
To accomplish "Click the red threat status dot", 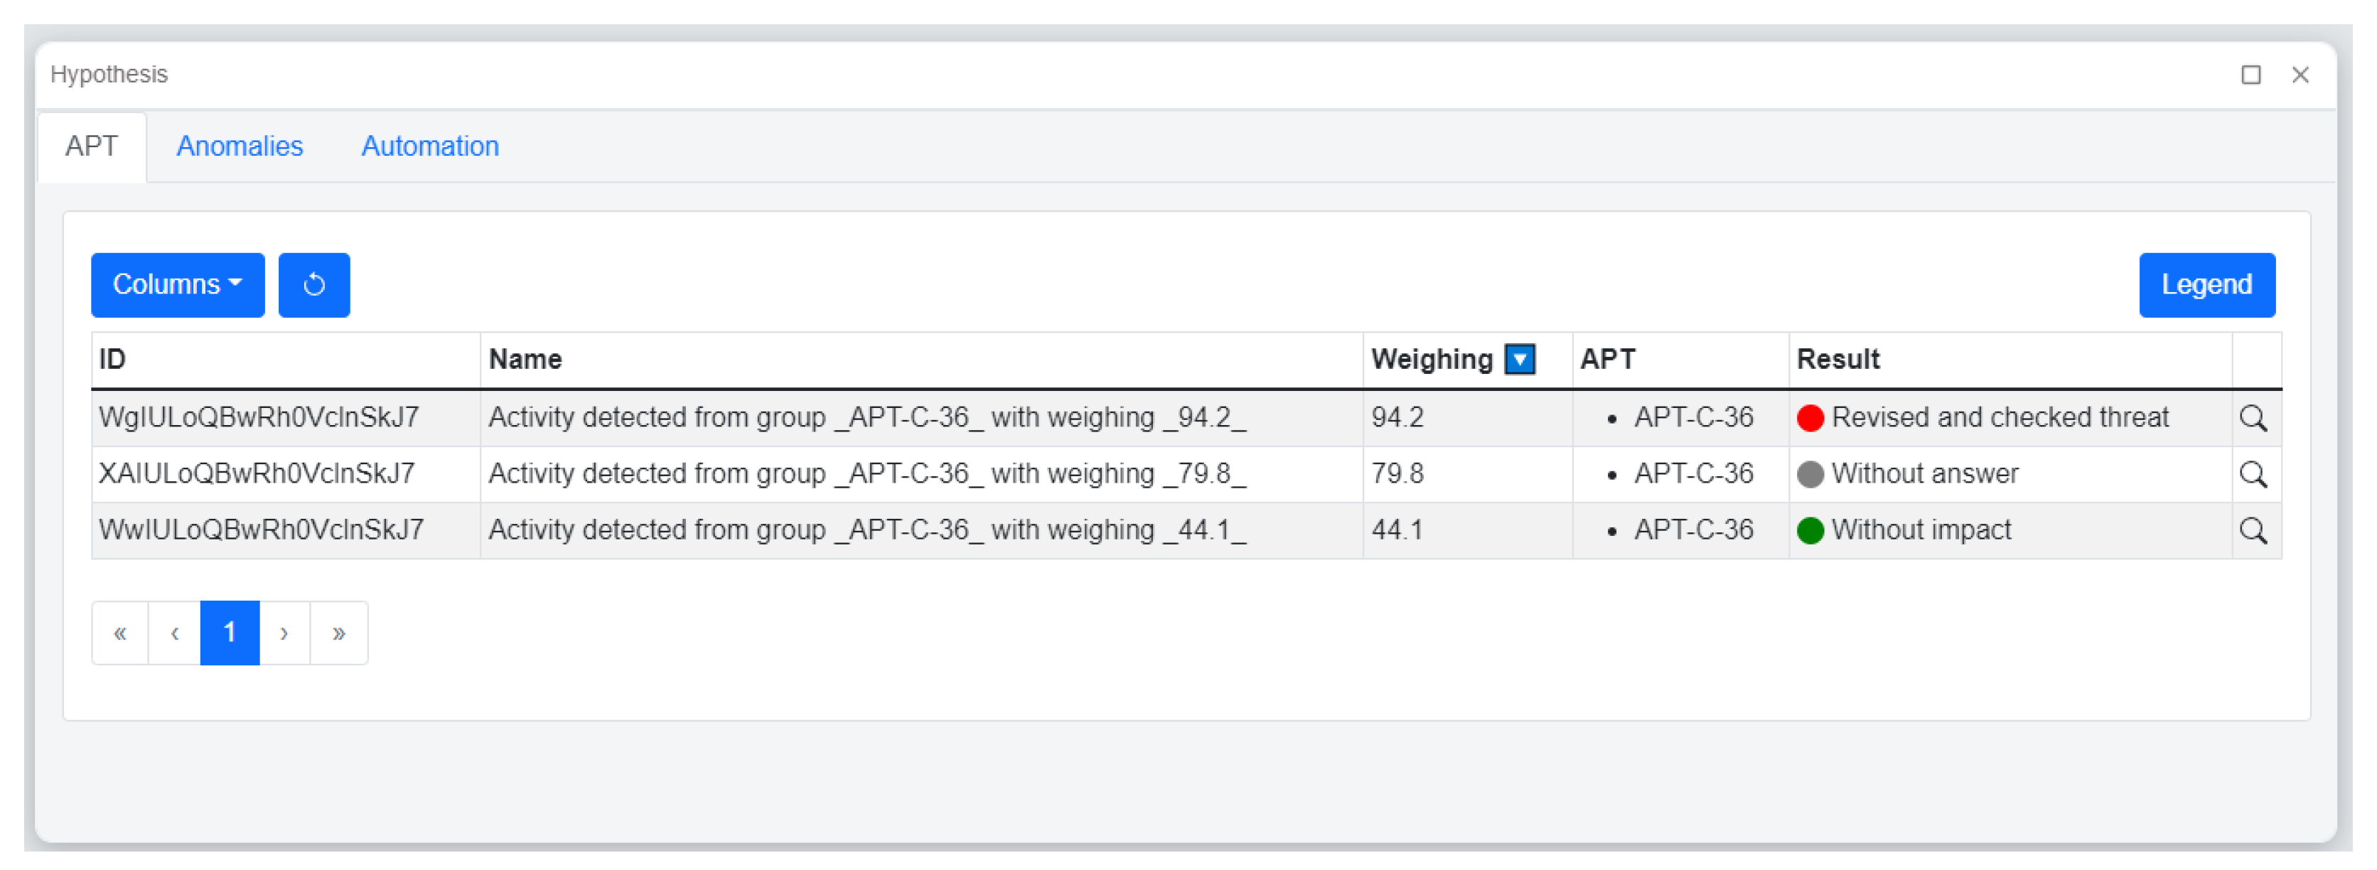I will click(1810, 418).
